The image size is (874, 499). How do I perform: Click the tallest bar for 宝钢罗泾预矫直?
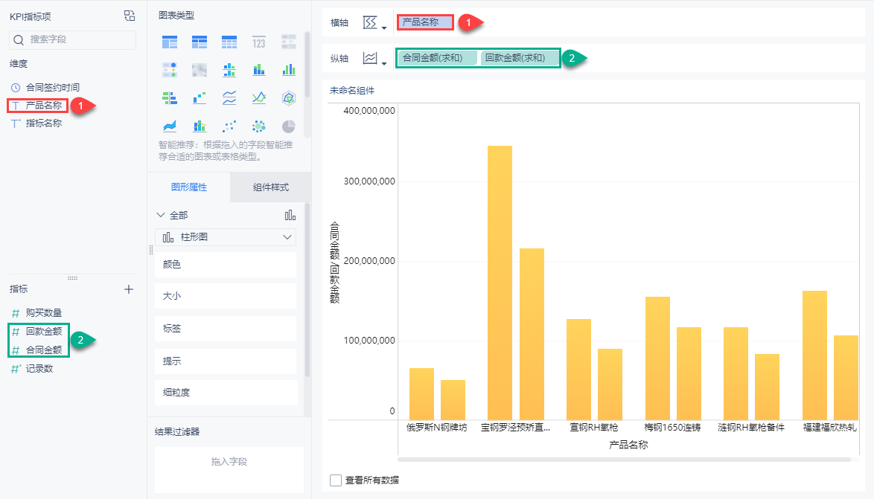click(500, 283)
